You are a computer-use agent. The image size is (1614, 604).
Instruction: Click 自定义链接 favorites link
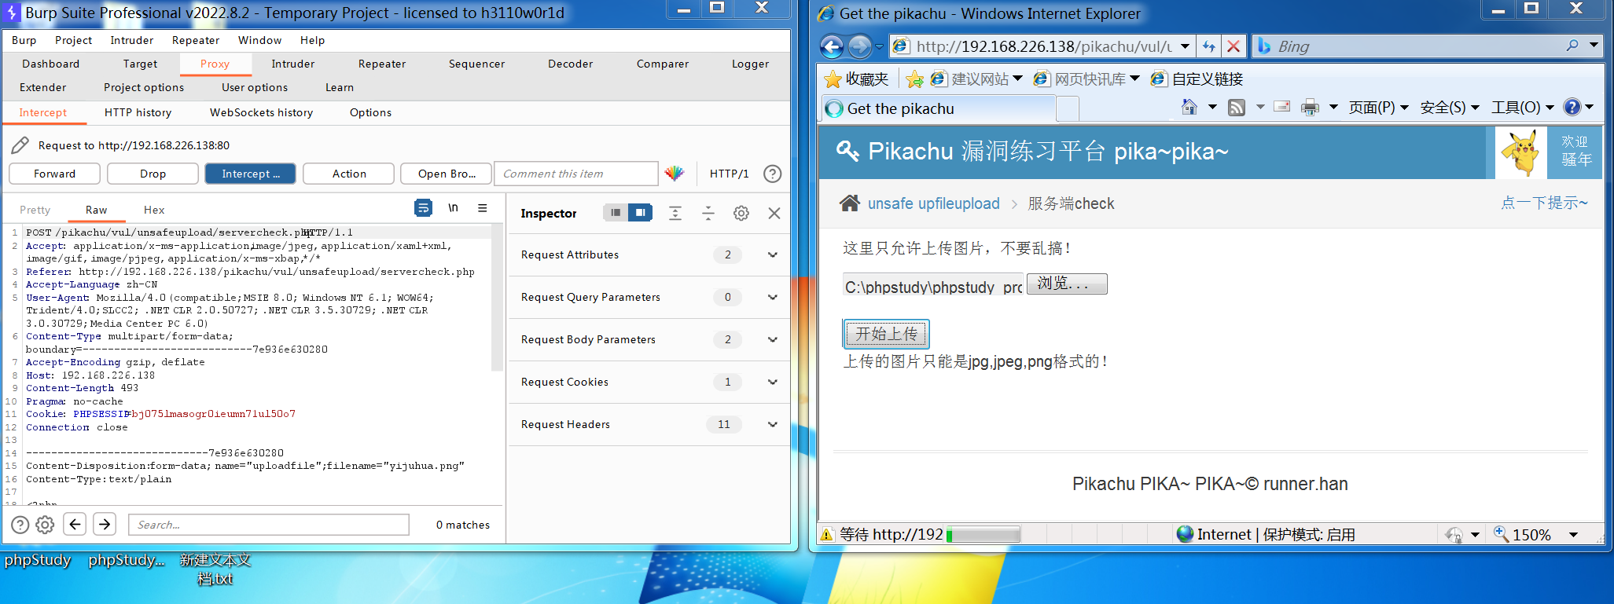tap(1197, 79)
